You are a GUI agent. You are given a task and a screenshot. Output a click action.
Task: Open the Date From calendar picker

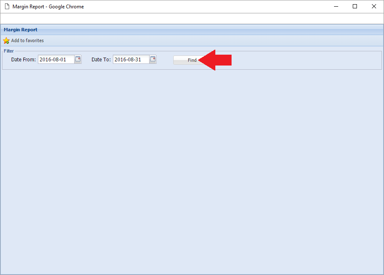[78, 59]
